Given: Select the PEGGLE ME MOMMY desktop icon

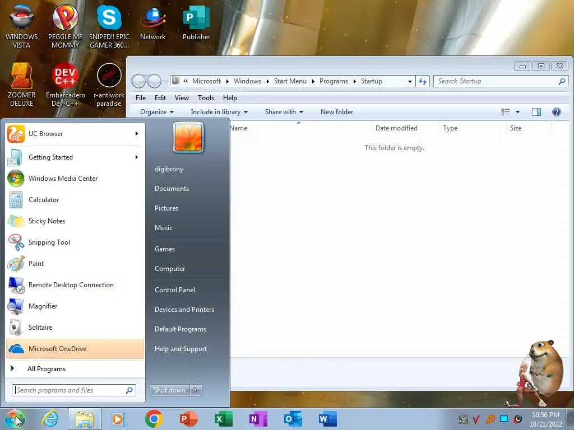Looking at the screenshot, I should (65, 26).
